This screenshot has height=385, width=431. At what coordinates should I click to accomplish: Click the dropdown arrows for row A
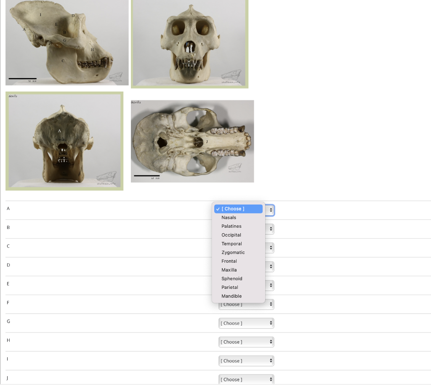[271, 210]
